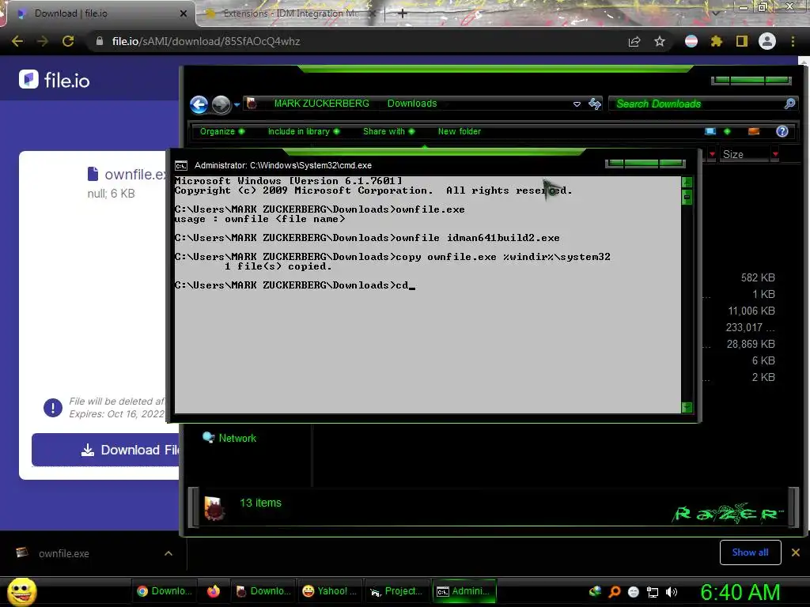Open Chrome extensions puzzle icon
The image size is (810, 607).
(x=716, y=41)
